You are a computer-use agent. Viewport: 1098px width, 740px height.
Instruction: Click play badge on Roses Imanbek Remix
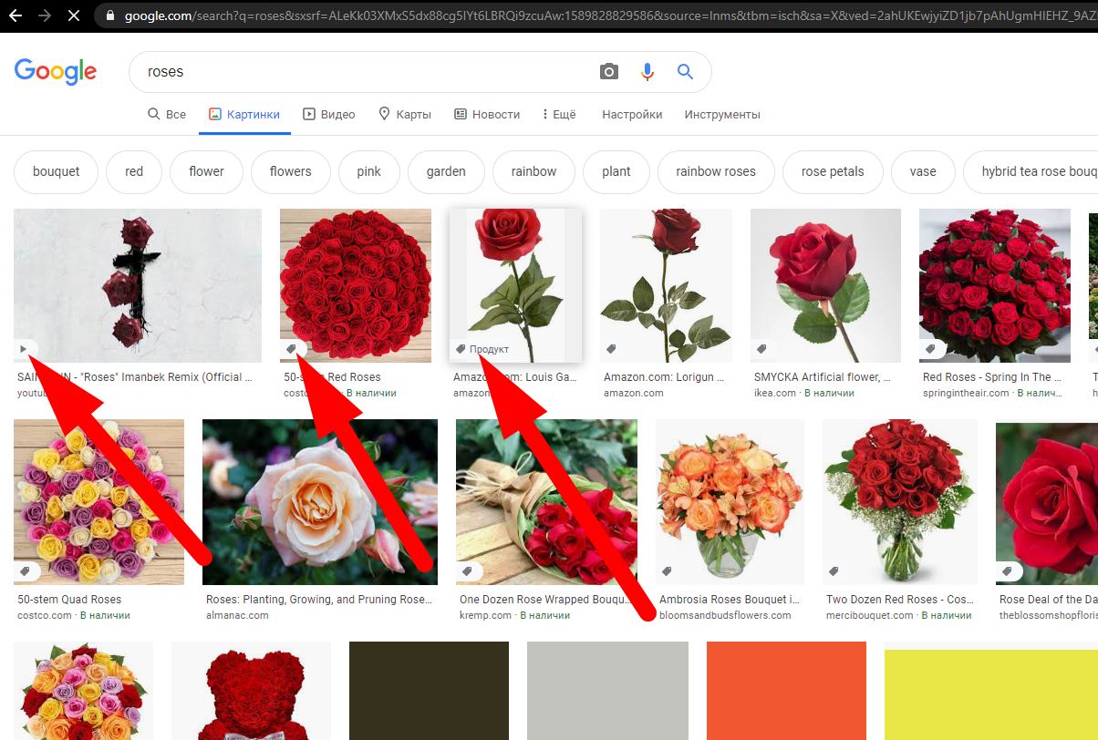(x=25, y=349)
